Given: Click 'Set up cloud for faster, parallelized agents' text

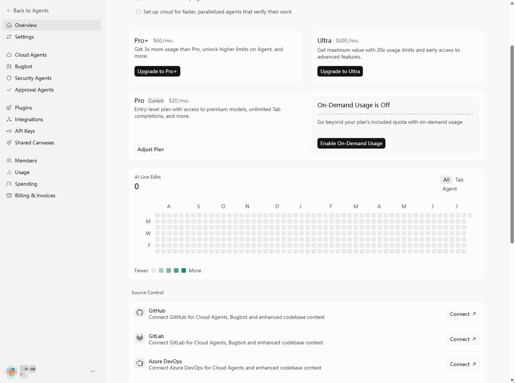Looking at the screenshot, I should click(x=218, y=12).
